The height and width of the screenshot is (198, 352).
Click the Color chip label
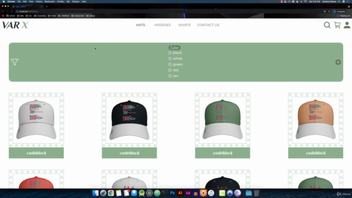(174, 48)
